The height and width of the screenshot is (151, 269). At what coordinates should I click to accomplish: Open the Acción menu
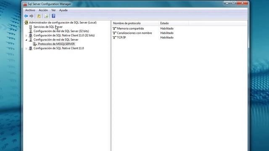43,10
